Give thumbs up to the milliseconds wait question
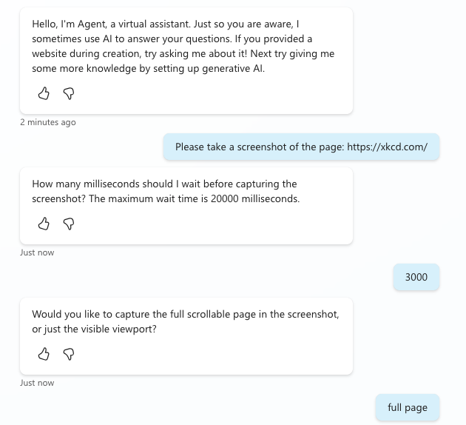The width and height of the screenshot is (466, 425). click(x=44, y=224)
